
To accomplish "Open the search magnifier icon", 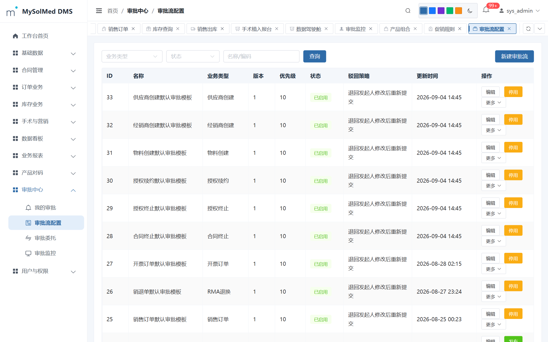I will point(408,11).
